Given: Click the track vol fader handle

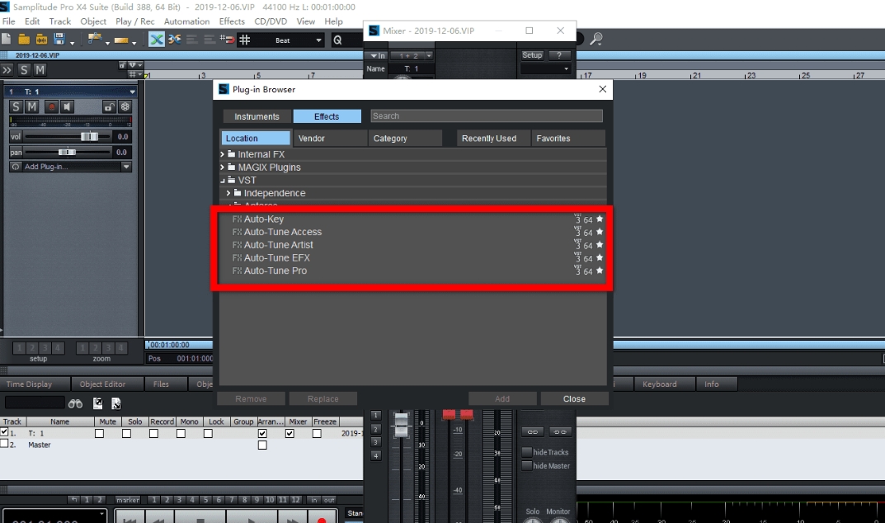Looking at the screenshot, I should [89, 136].
